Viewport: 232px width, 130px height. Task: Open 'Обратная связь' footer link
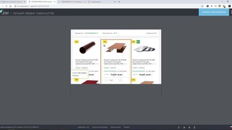tap(116, 127)
